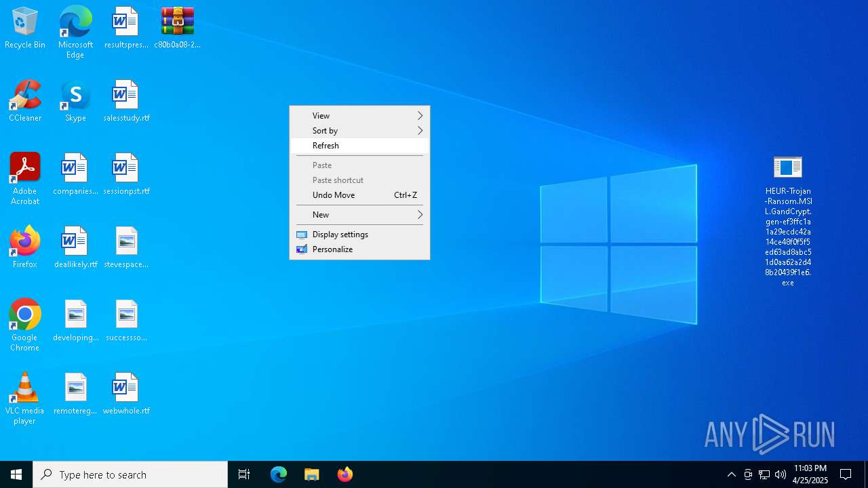Select the stevespace image file icon
Image resolution: width=868 pixels, height=488 pixels.
pyautogui.click(x=126, y=248)
